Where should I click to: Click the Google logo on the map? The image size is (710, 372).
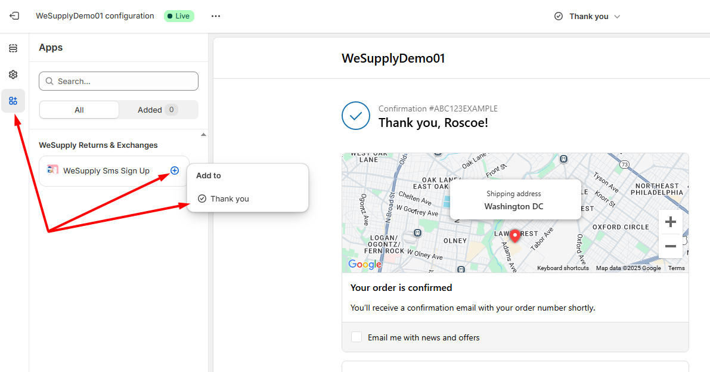364,264
